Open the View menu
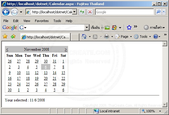This screenshot has height=115, width=169. click(27, 21)
